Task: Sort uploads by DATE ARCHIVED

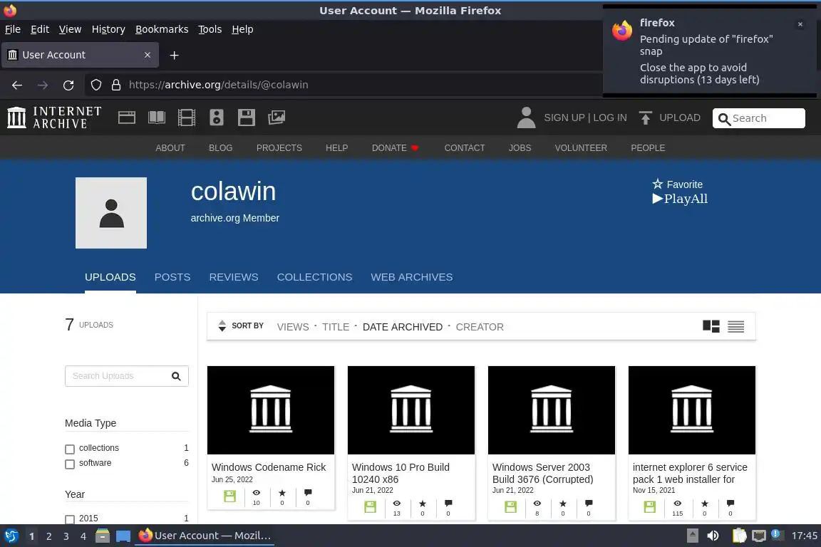Action: [403, 327]
